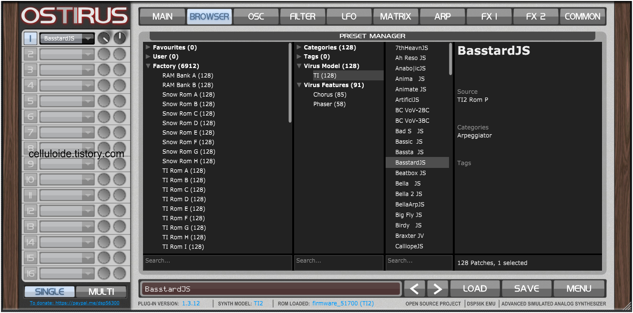
Task: Select part slot 10 button
Action: (30, 179)
